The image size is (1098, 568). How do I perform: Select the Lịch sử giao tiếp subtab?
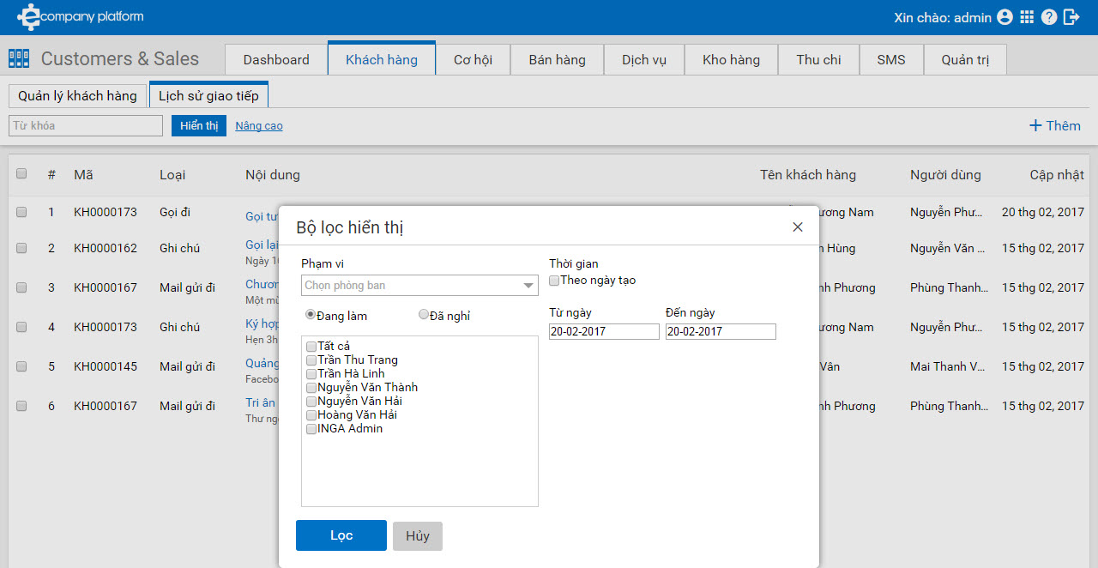tap(208, 95)
